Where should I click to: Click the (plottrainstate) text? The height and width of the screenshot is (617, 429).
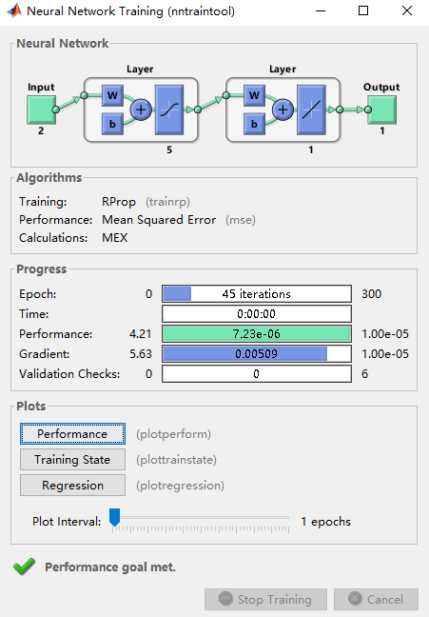[x=176, y=460]
